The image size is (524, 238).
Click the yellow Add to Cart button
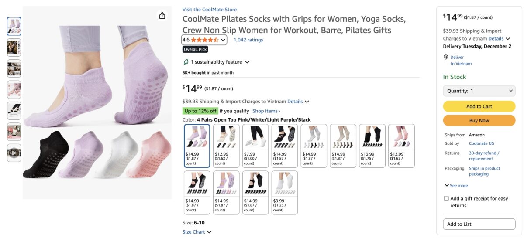[479, 106]
